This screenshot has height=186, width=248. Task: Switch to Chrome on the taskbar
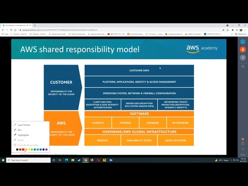click(x=86, y=160)
